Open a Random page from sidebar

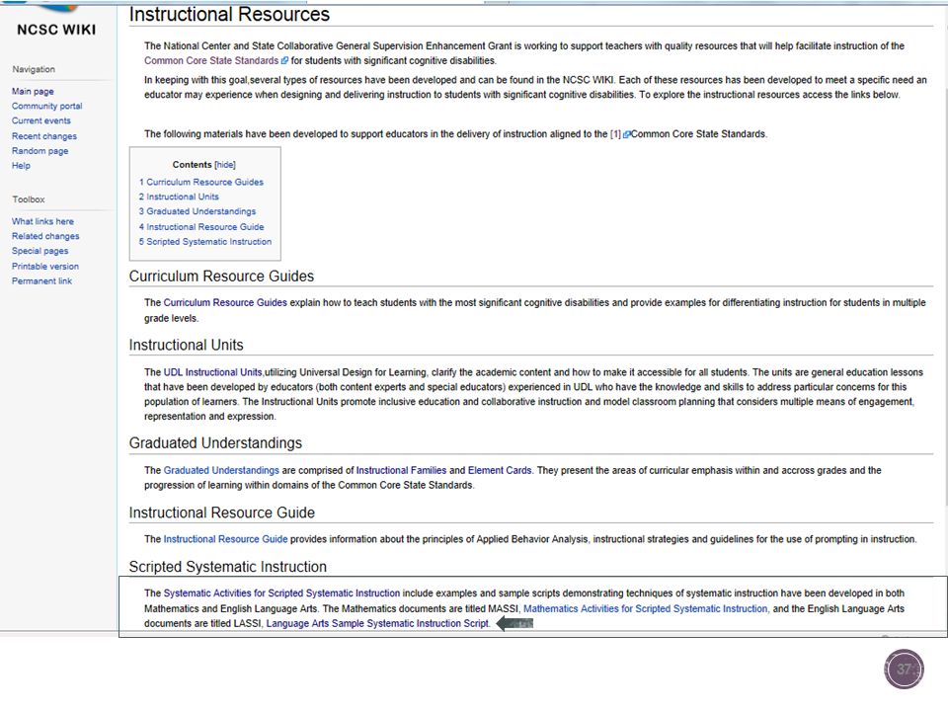39,150
